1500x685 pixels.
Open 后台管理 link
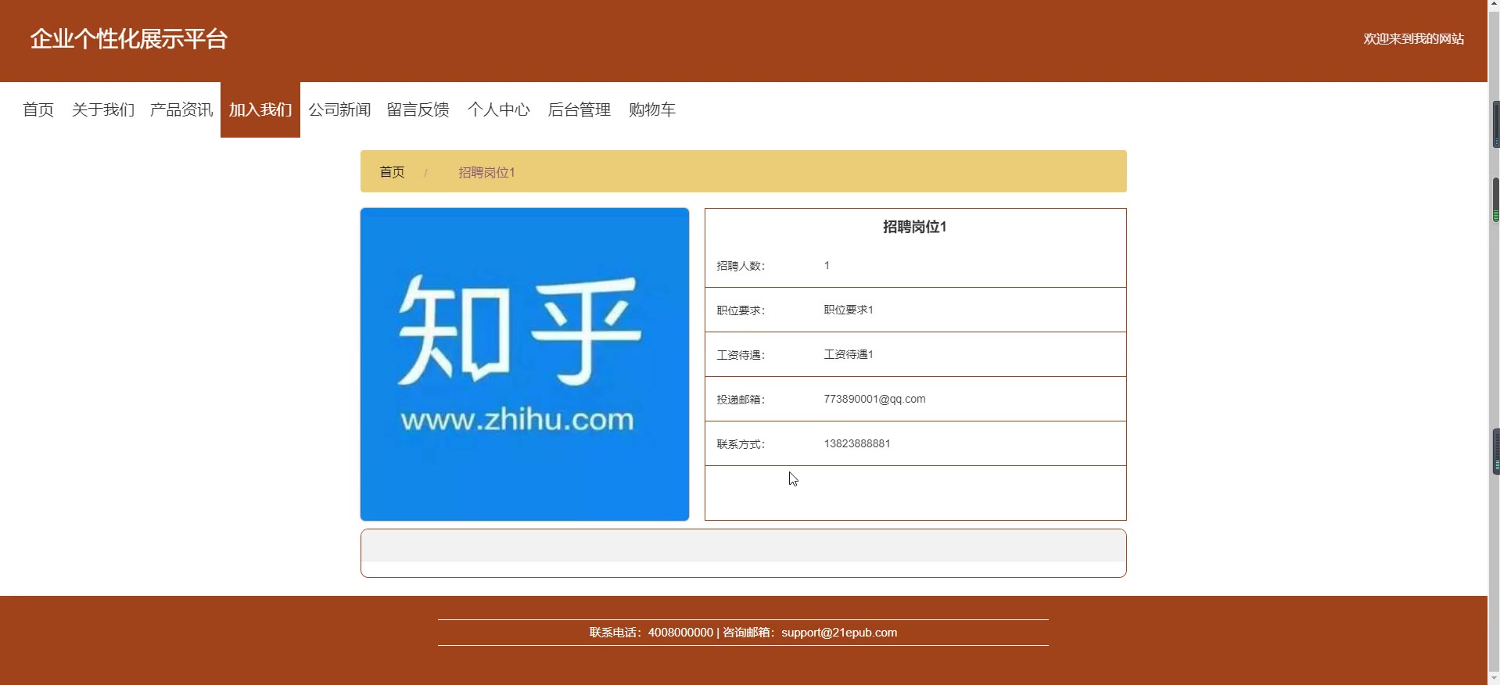pos(580,109)
